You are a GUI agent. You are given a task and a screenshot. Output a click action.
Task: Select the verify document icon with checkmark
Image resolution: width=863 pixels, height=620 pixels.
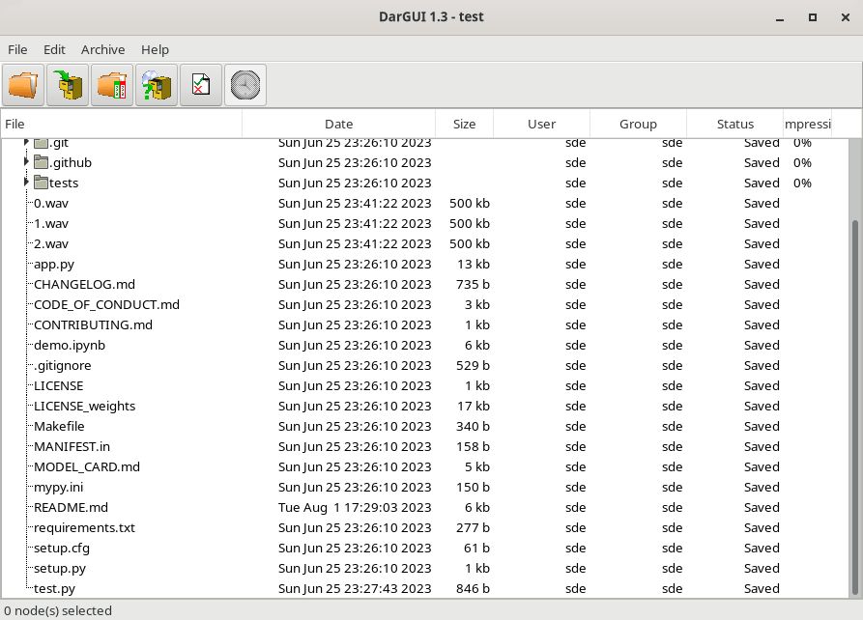coord(200,85)
